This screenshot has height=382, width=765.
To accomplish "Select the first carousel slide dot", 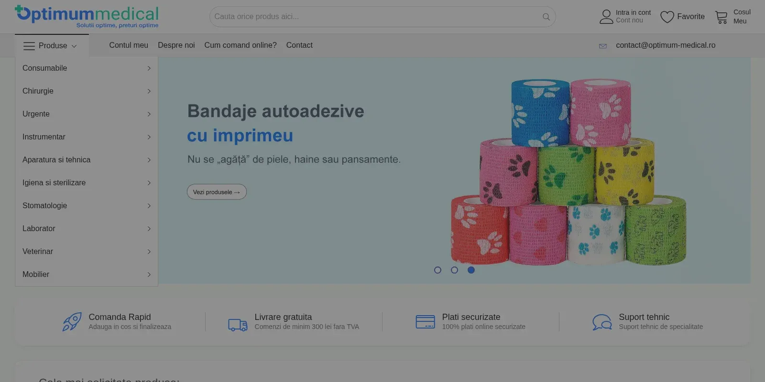I will coord(437,270).
